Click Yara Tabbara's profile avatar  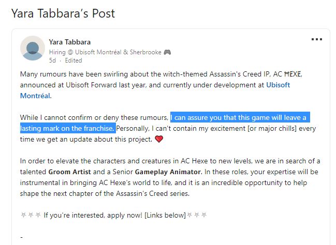click(32, 49)
